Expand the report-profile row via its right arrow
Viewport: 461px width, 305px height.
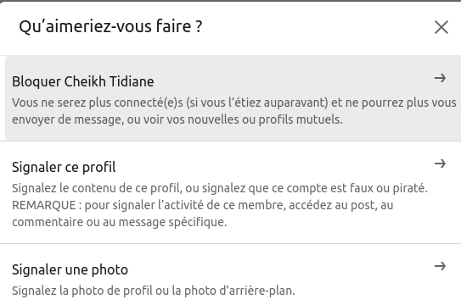tap(440, 164)
